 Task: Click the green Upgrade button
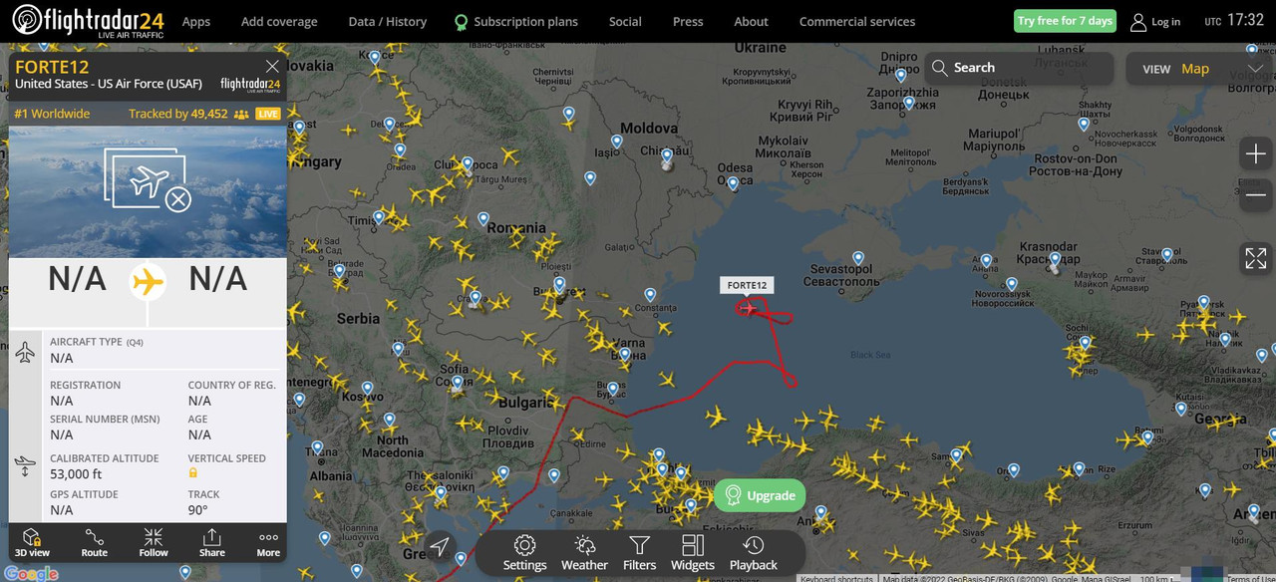point(760,495)
